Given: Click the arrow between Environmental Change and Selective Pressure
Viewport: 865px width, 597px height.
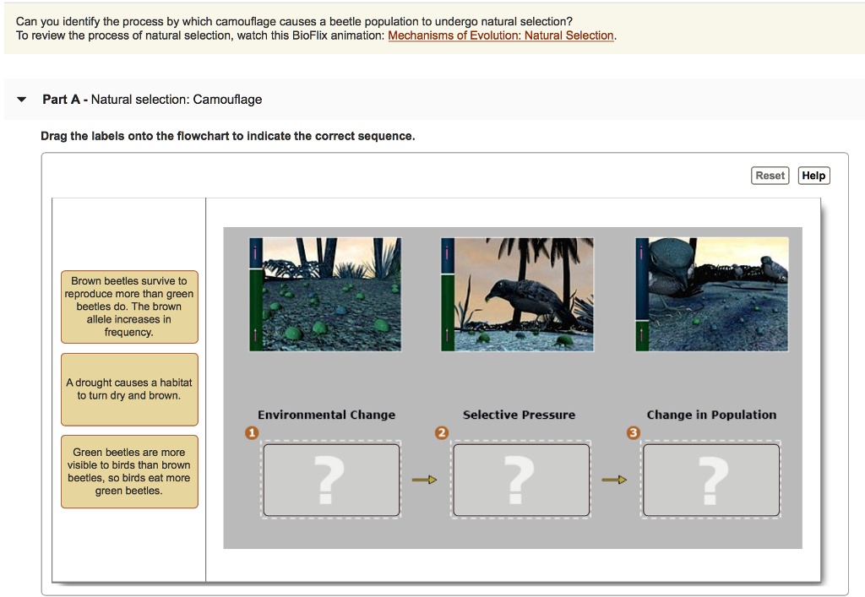Looking at the screenshot, I should [x=425, y=478].
